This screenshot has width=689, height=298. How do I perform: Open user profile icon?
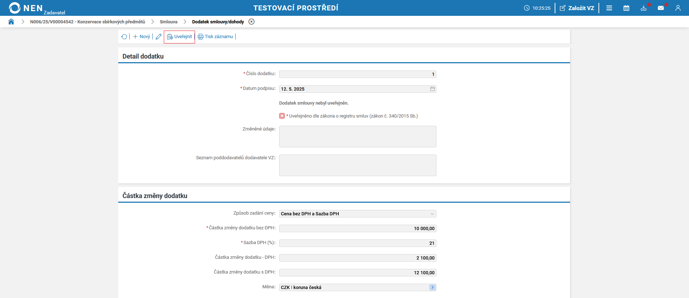click(x=678, y=8)
